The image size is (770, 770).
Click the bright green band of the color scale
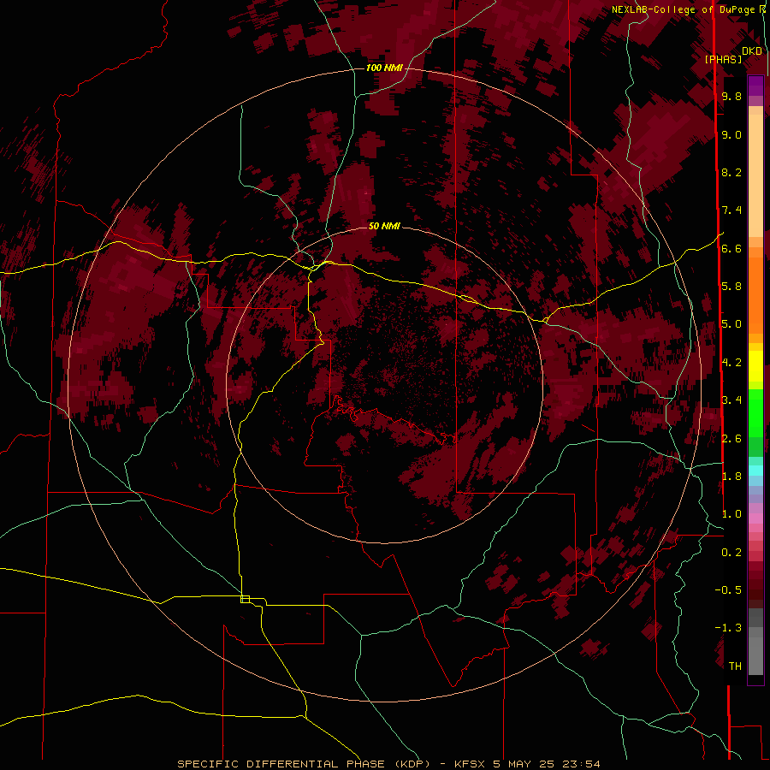(755, 413)
